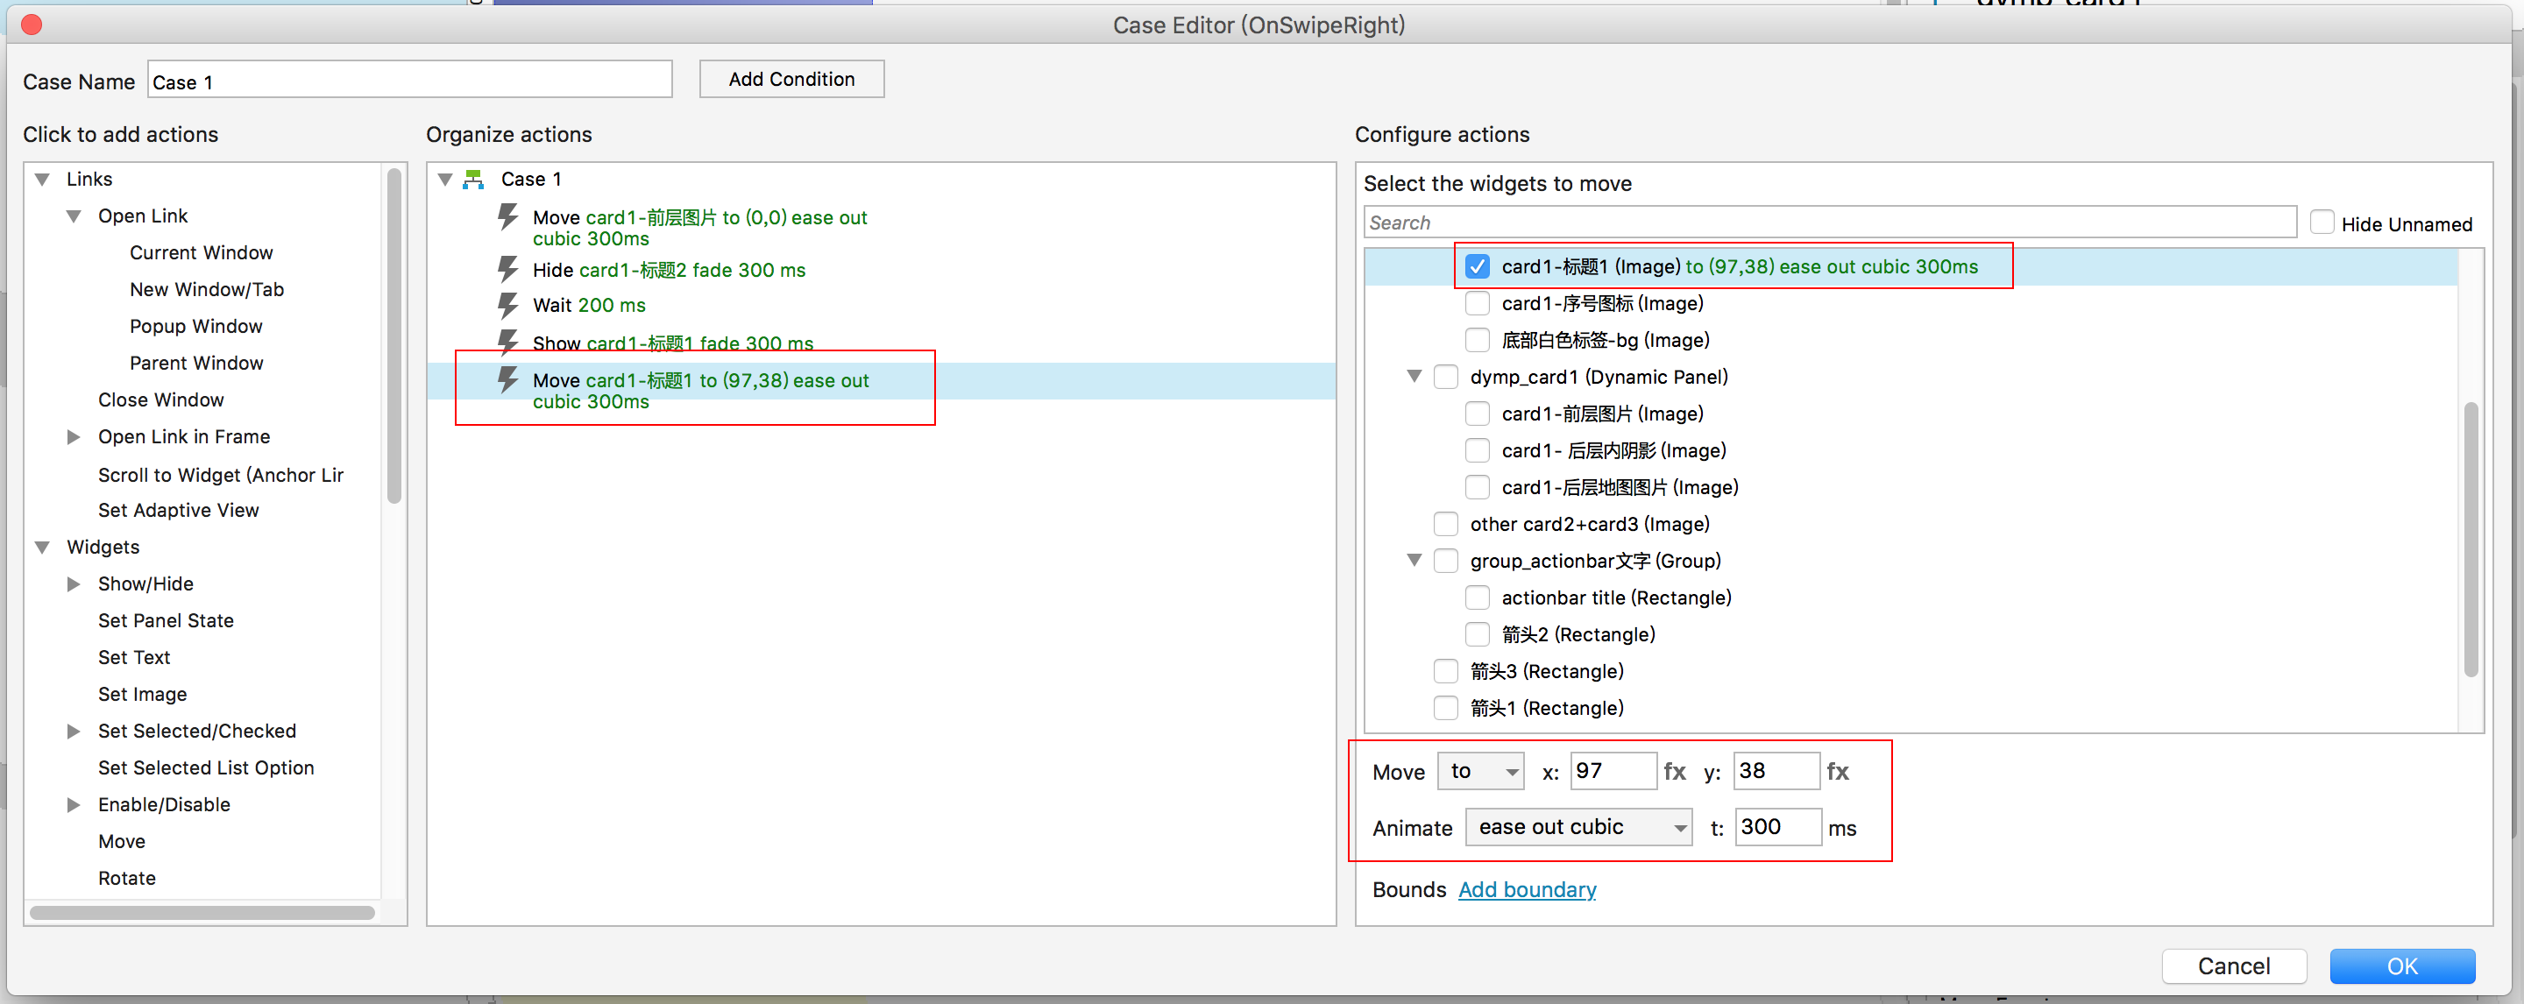This screenshot has height=1004, width=2524.
Task: Click lightning icon beside Hide card1 action
Action: tap(507, 268)
